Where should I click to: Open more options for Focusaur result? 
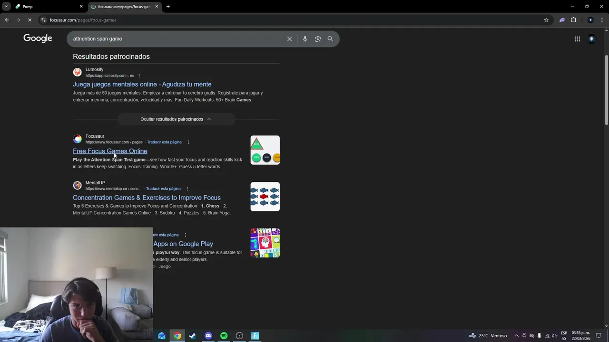tap(188, 142)
